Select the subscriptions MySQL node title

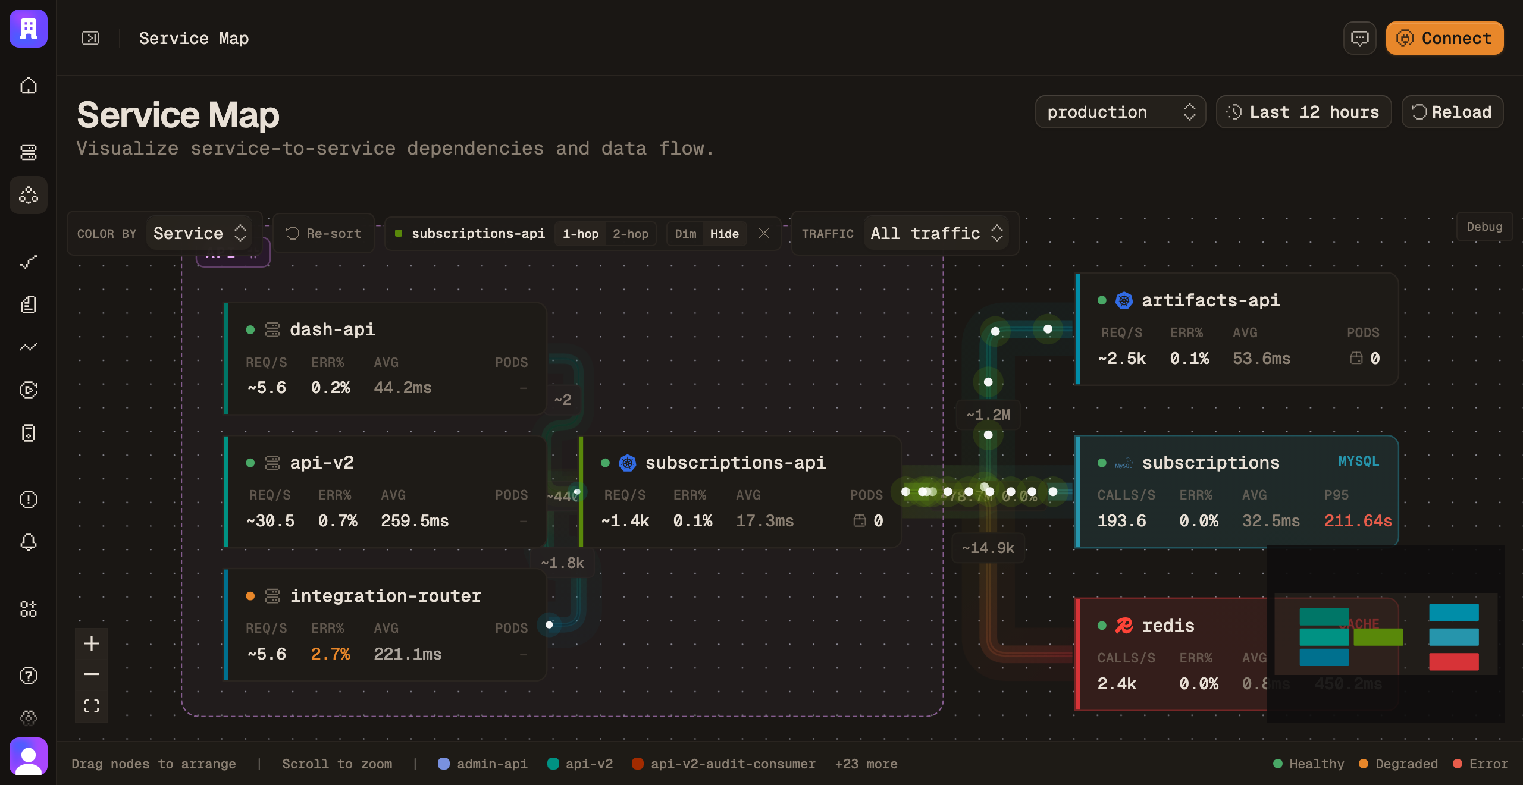1211,463
